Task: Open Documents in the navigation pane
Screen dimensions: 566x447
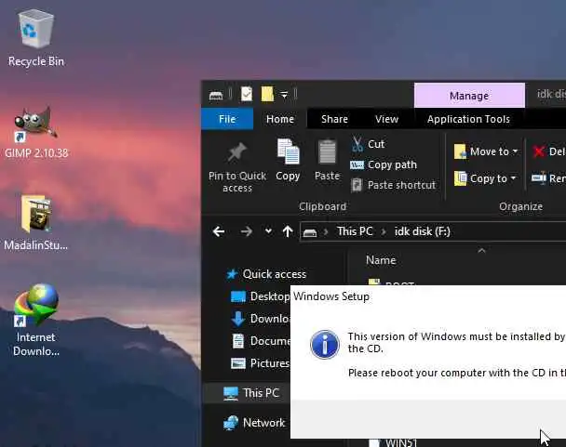Action: (x=260, y=341)
